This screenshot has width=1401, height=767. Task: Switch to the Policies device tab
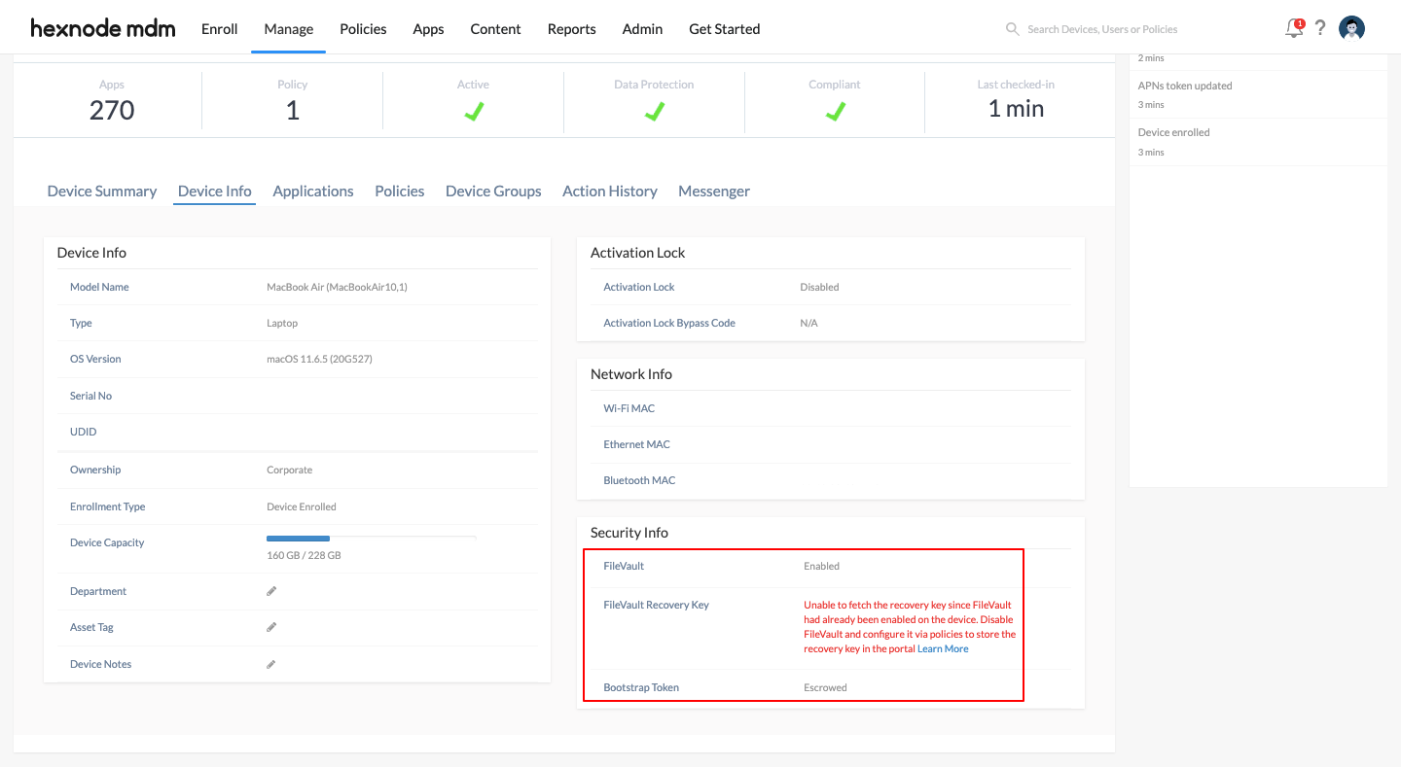click(400, 192)
